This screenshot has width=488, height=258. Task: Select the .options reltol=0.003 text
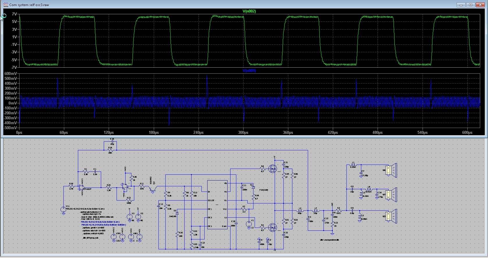(x=93, y=233)
